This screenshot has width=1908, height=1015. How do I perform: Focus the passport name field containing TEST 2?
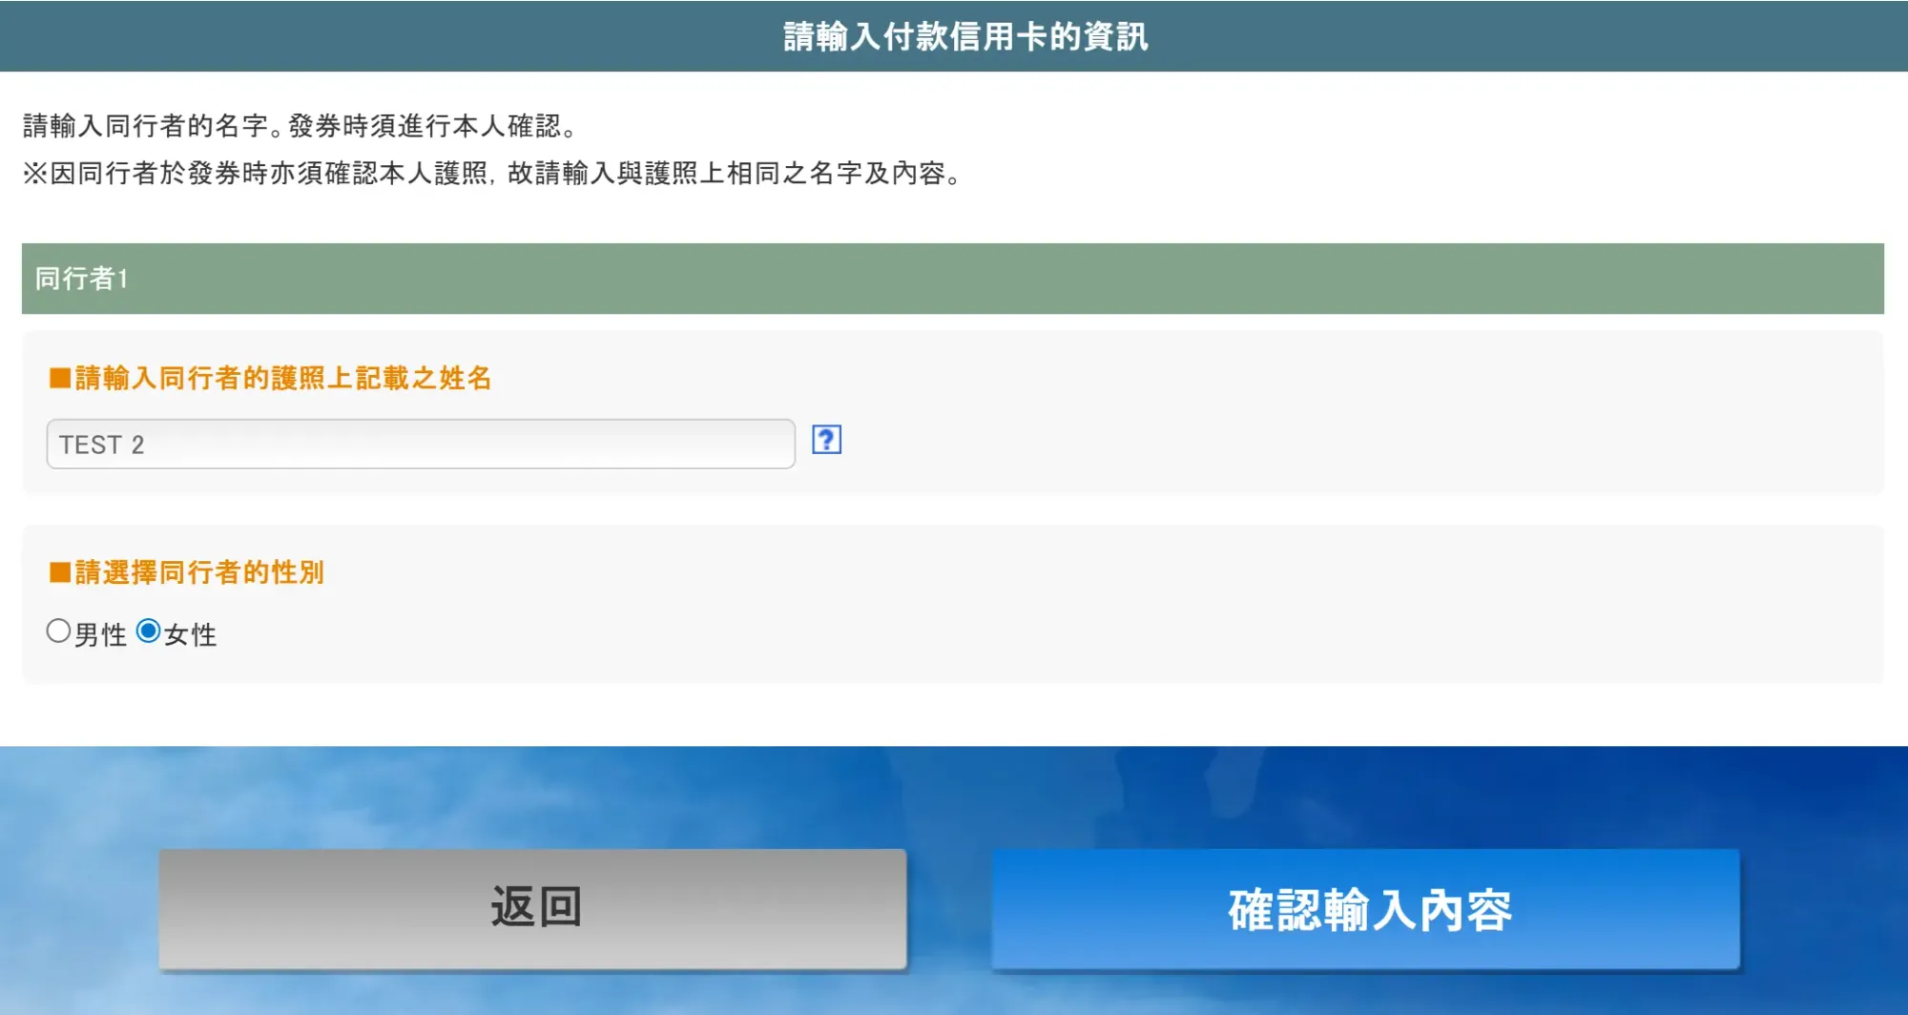point(420,445)
